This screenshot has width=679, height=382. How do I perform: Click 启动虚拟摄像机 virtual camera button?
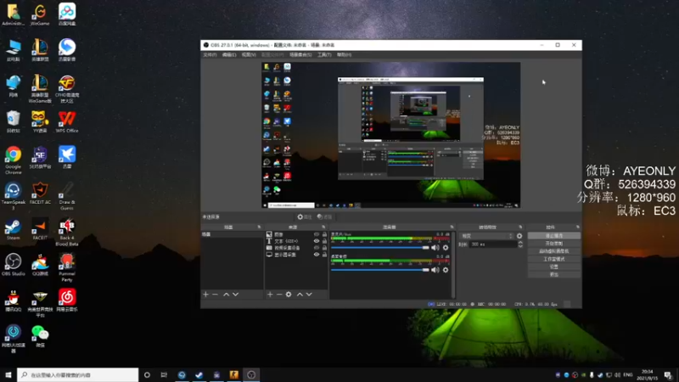tap(554, 251)
